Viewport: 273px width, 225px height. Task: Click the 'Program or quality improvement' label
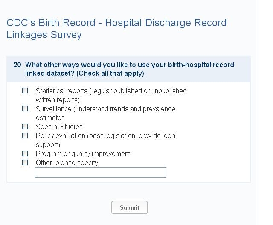83,154
